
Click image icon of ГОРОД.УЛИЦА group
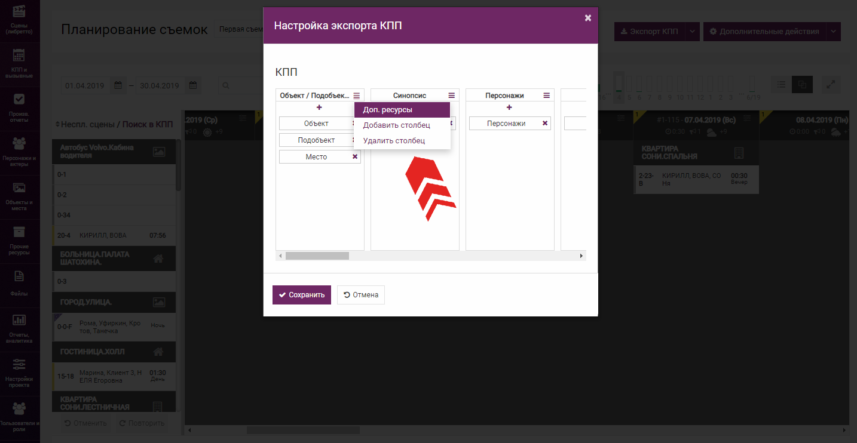pyautogui.click(x=158, y=302)
